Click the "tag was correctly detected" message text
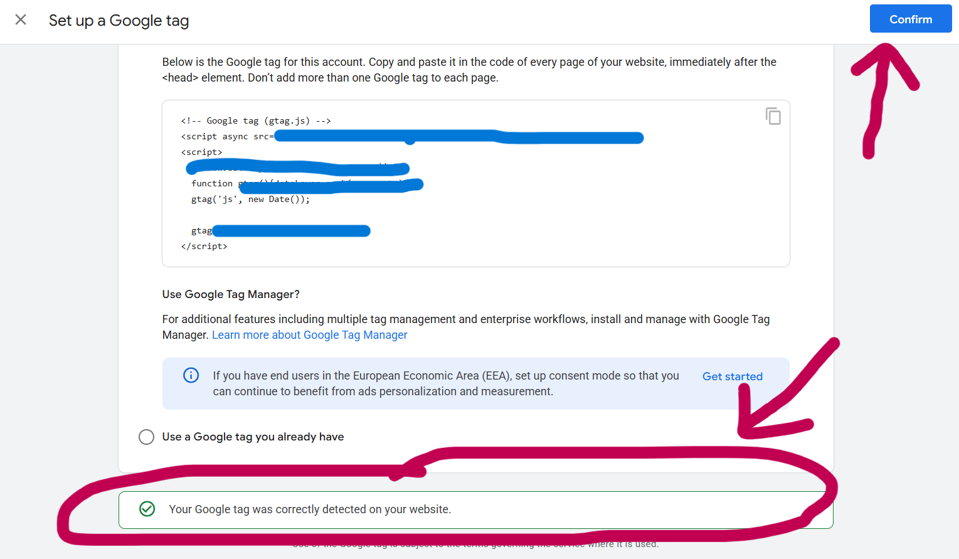Screen dimensions: 959x559 (310, 509)
